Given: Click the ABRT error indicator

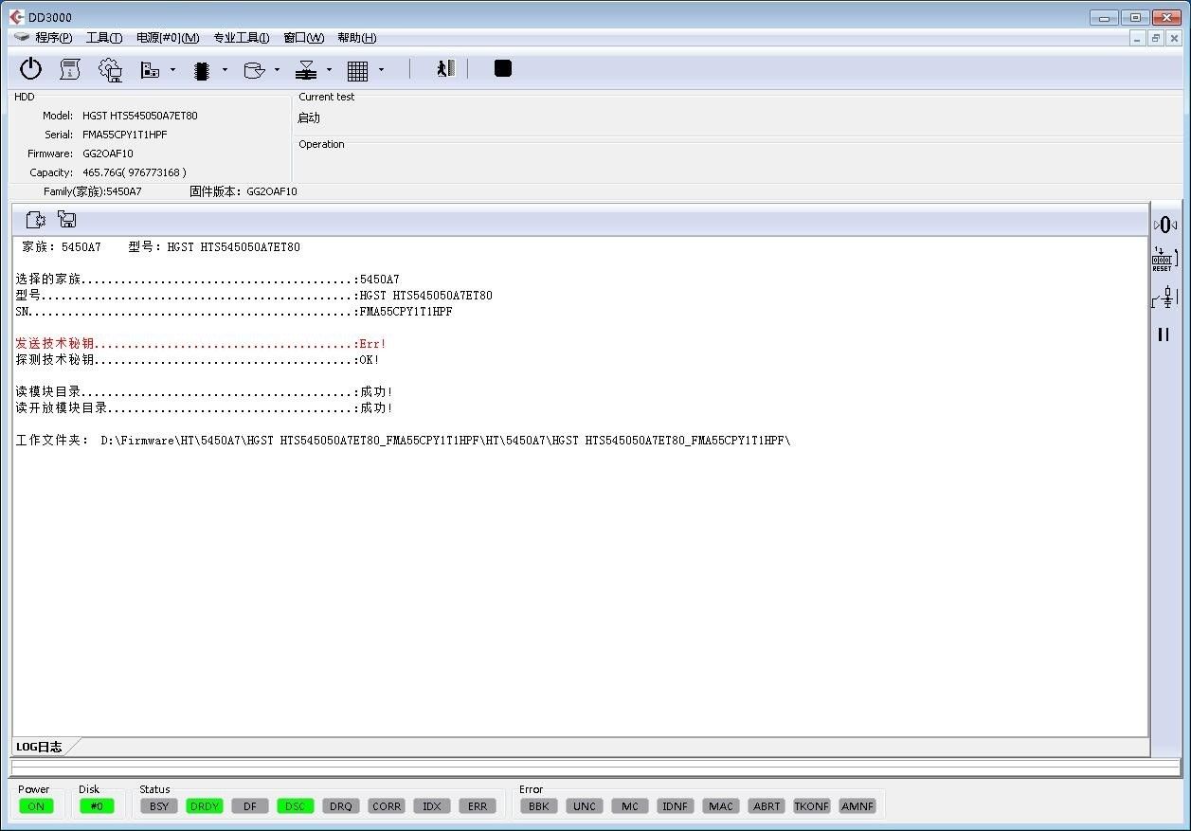Looking at the screenshot, I should 767,806.
